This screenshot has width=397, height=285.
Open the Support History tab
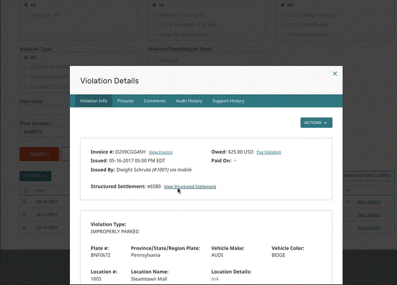229,101
